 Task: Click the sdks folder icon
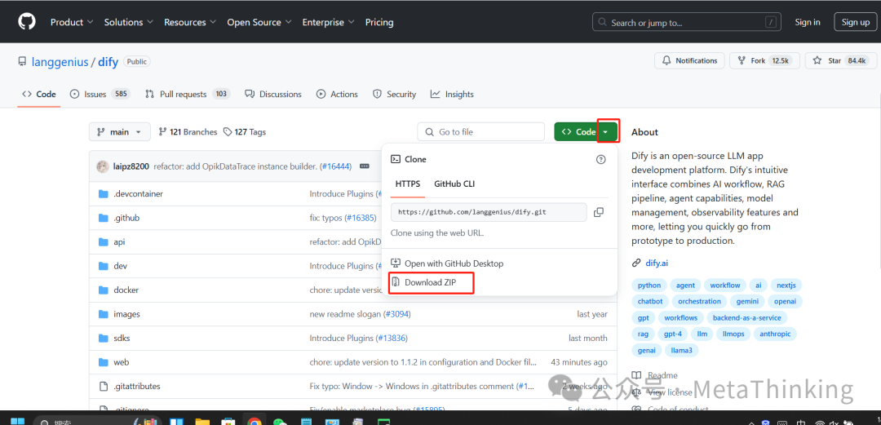pyautogui.click(x=103, y=339)
